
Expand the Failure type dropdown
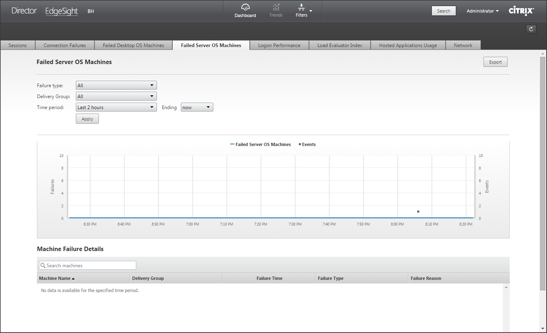click(116, 86)
